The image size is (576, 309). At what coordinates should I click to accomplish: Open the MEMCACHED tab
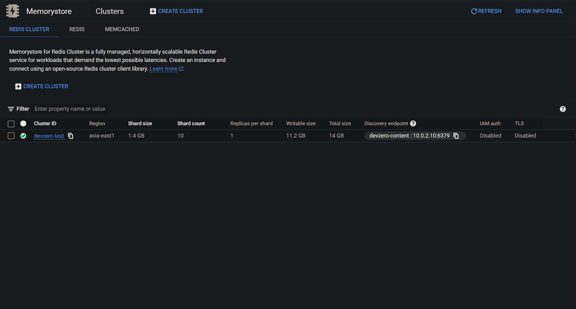pyautogui.click(x=122, y=29)
